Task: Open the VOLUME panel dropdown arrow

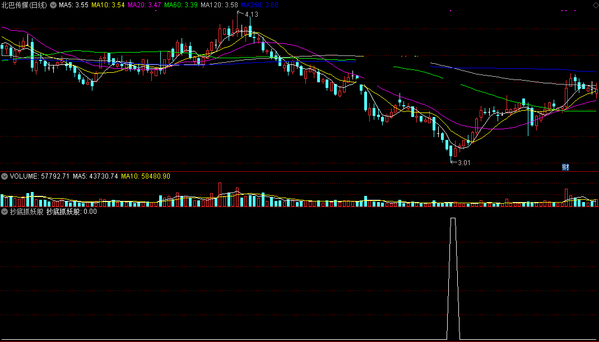Action: click(x=4, y=176)
